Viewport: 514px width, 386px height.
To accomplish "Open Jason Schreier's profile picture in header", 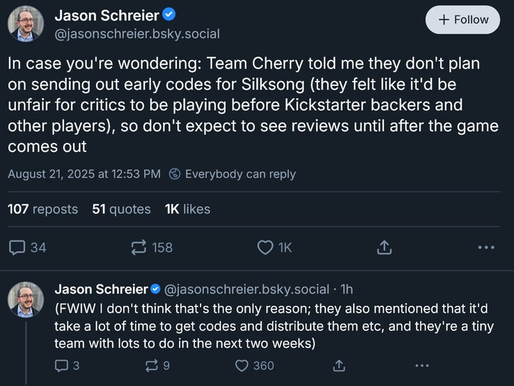I will 26,24.
